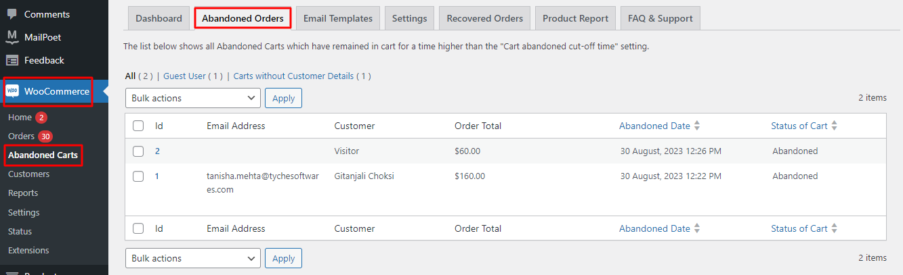Open the top Bulk actions dropdown

tap(193, 98)
